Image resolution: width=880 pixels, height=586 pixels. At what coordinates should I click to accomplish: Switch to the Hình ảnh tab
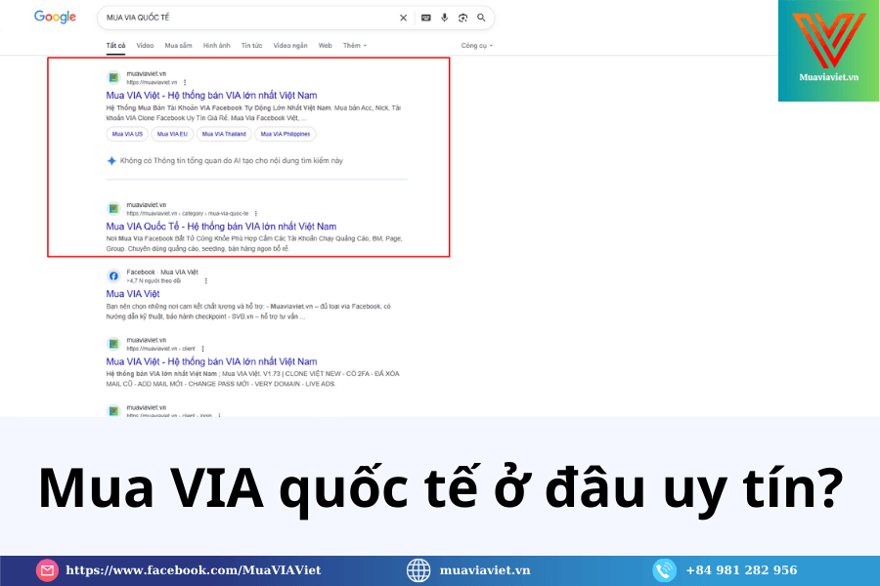click(x=217, y=46)
